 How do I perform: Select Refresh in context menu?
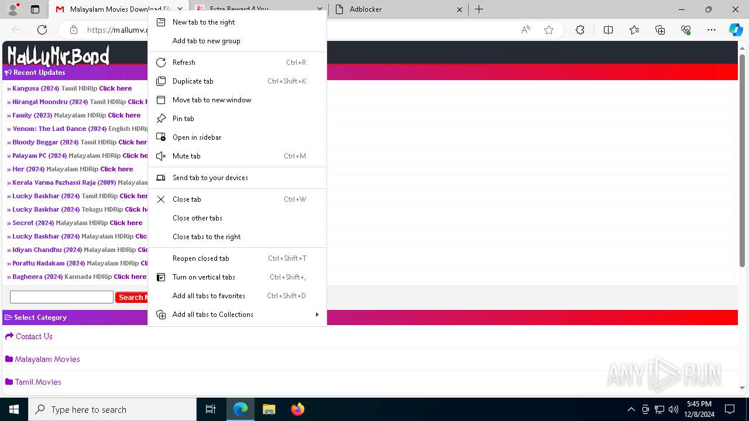pos(237,63)
